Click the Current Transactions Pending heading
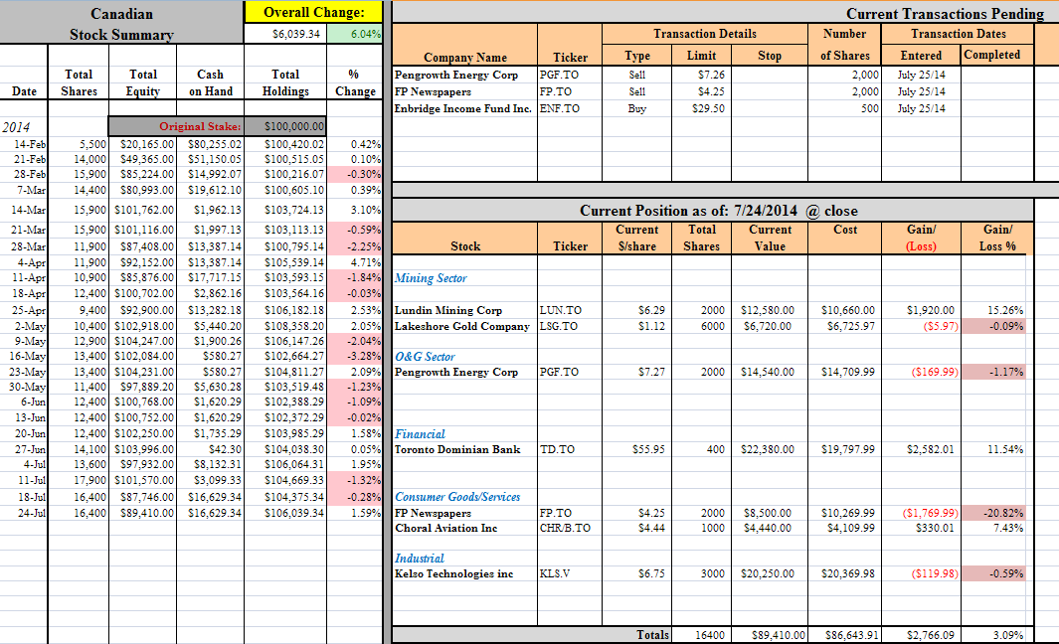 point(945,14)
